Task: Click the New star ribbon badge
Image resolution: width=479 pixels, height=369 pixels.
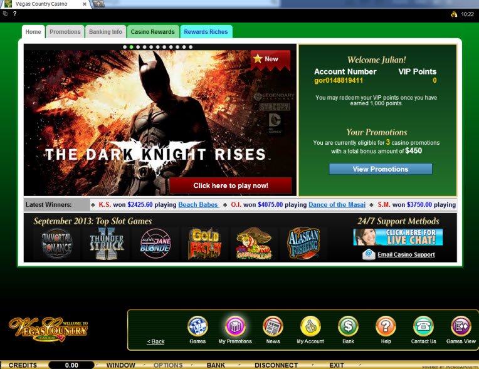Action: (x=270, y=60)
